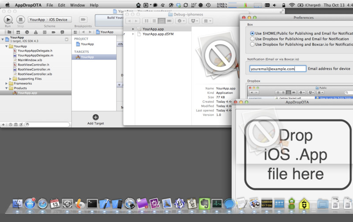Open the Edit menu
The height and width of the screenshot is (222, 353).
(61, 5)
